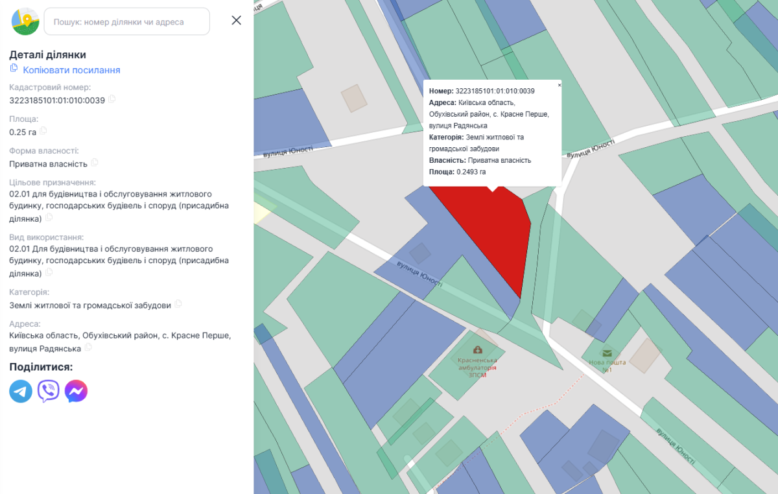The height and width of the screenshot is (494, 778).
Task: Copy the area value 0.25 га
Action: pos(43,131)
